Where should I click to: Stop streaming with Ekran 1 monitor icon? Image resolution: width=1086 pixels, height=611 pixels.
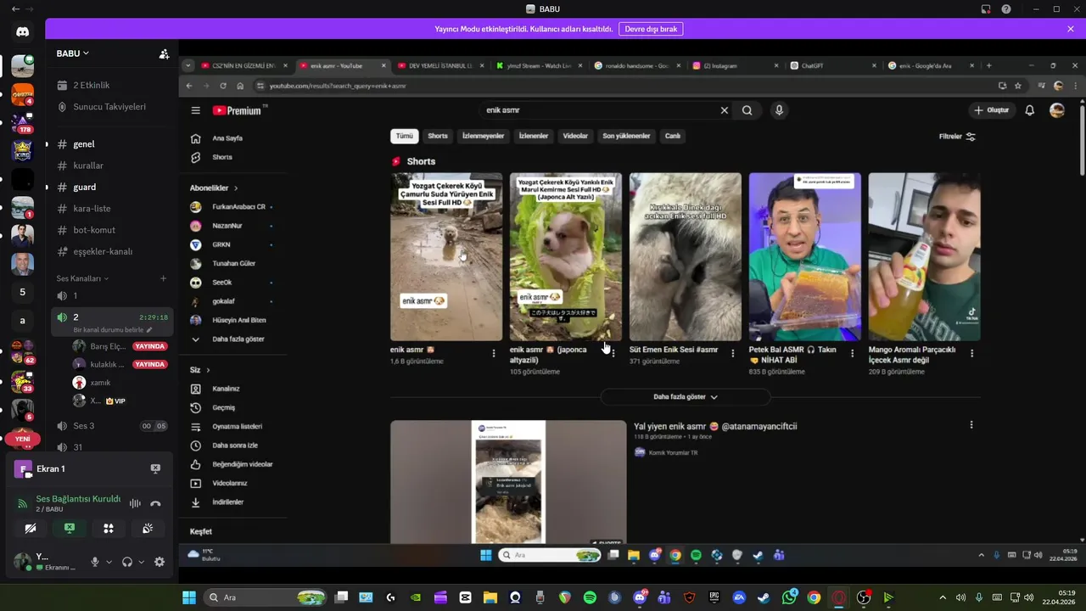click(155, 468)
